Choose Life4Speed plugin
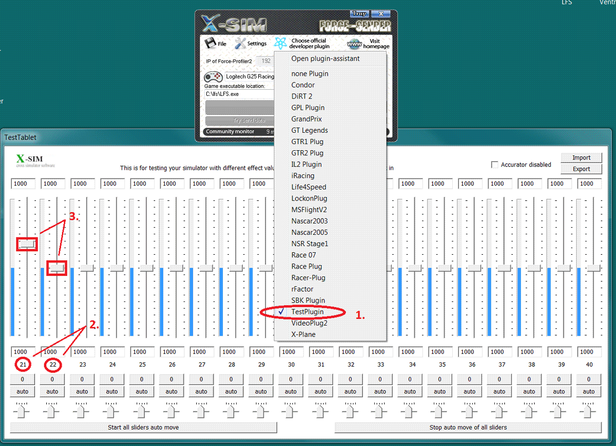This screenshot has width=616, height=446. click(x=309, y=187)
